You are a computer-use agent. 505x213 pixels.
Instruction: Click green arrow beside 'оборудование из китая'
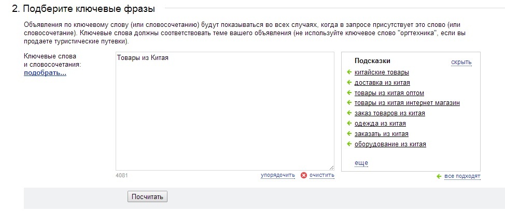point(349,144)
